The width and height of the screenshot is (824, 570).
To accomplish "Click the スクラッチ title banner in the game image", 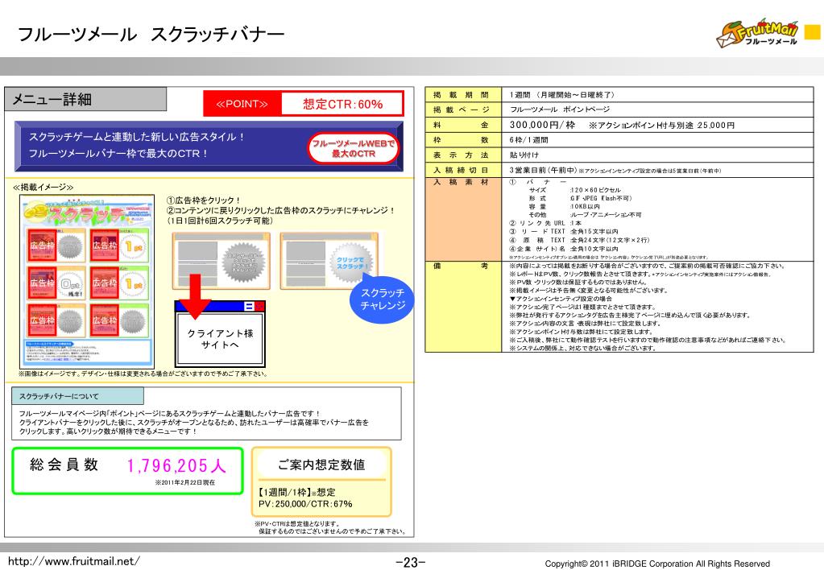I will coord(89,213).
